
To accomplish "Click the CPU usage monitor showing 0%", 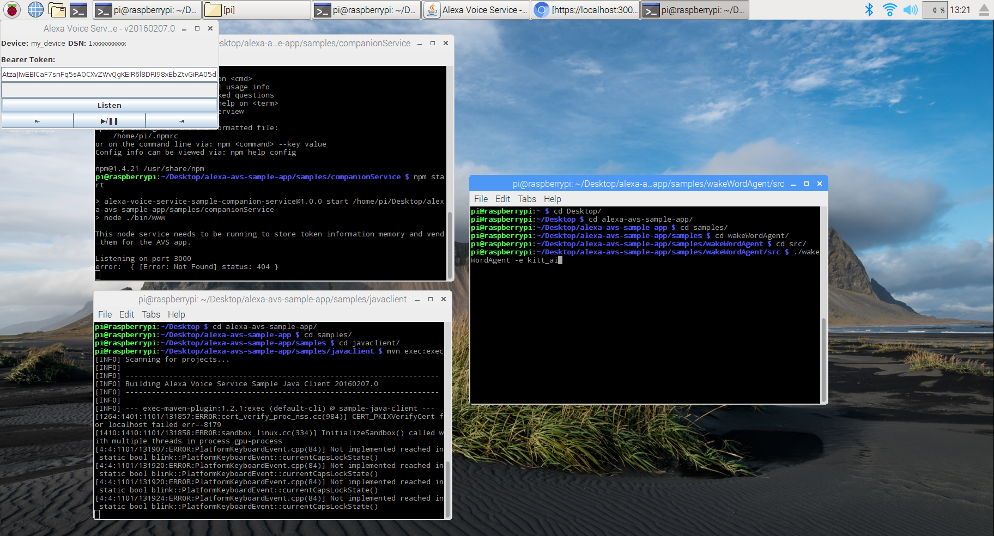I will (935, 9).
